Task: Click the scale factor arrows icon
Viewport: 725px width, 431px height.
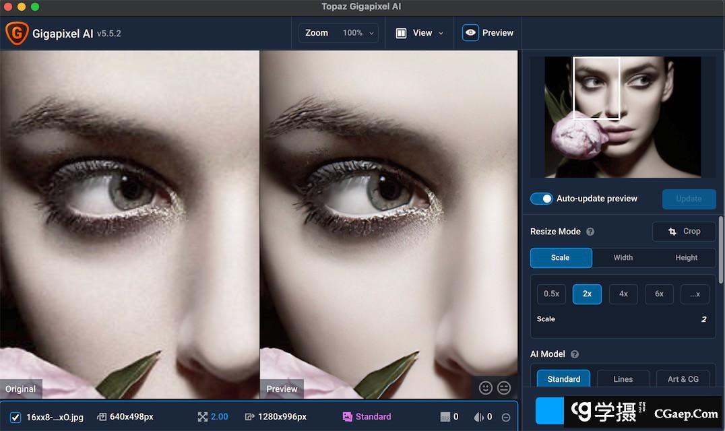Action: point(203,417)
